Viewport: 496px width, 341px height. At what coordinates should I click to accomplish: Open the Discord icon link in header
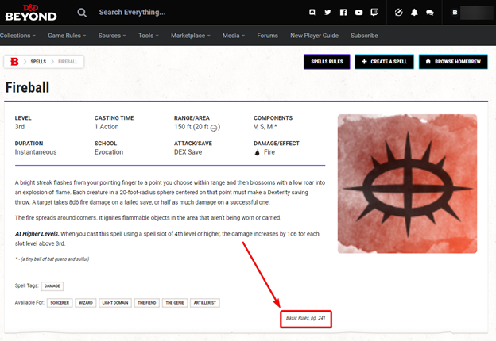coord(312,13)
